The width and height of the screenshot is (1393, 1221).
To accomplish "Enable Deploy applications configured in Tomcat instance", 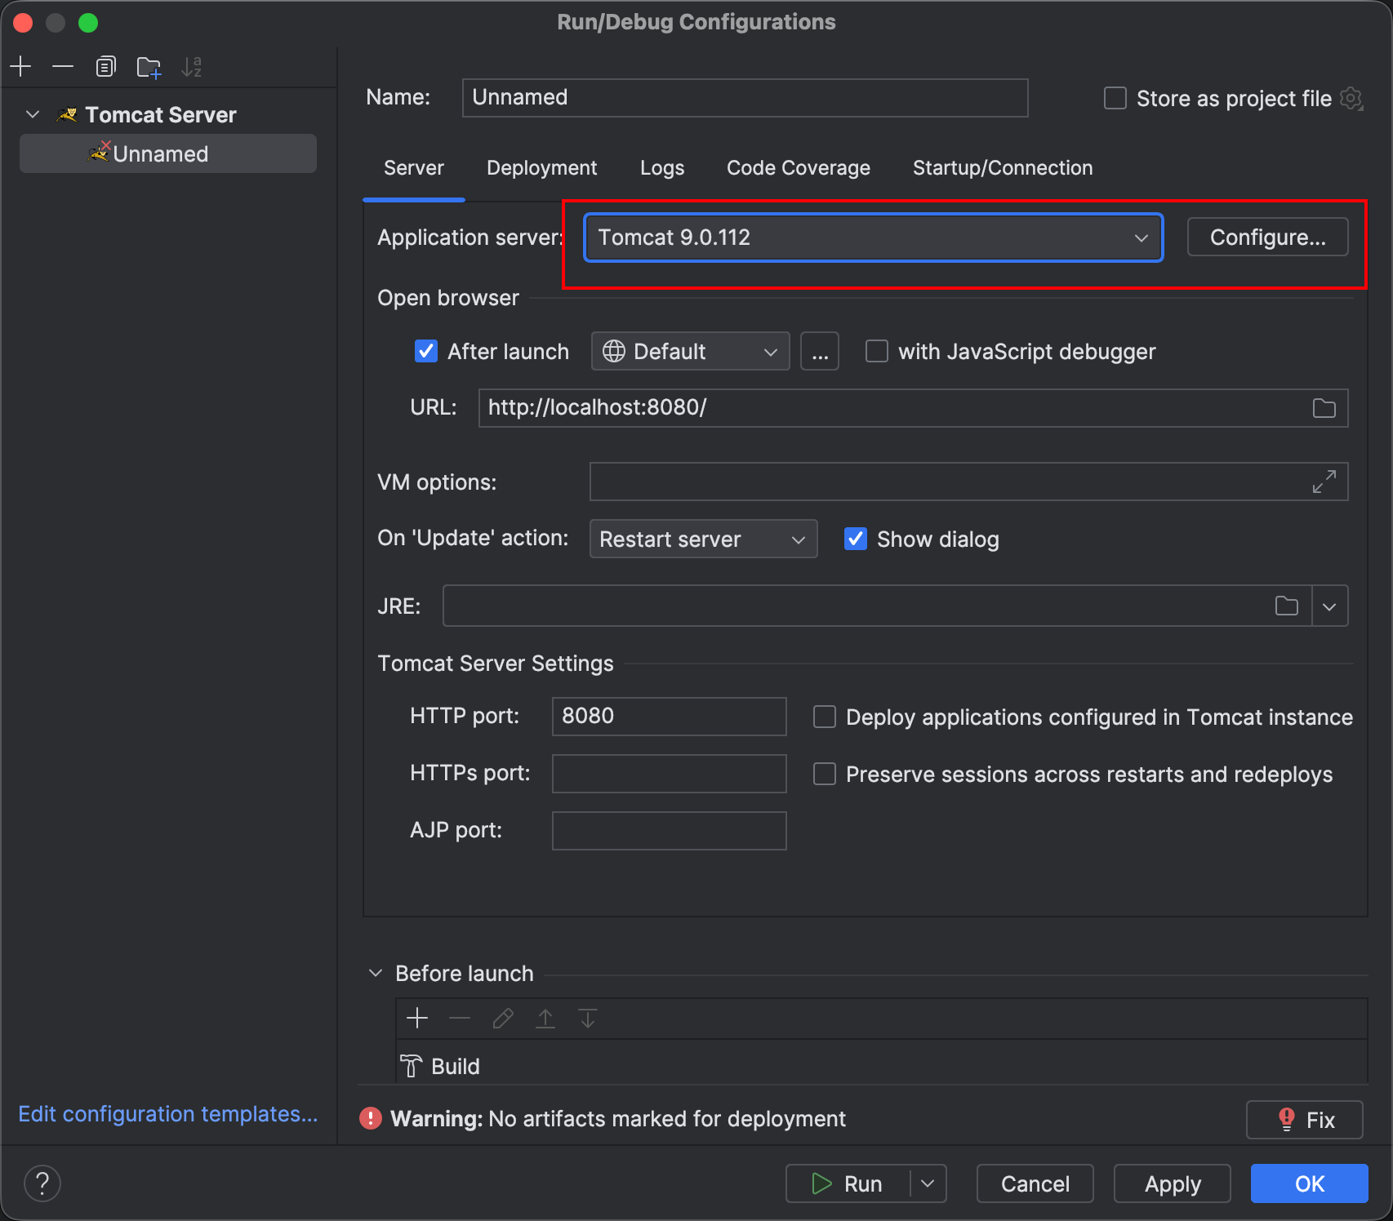I will [x=825, y=717].
